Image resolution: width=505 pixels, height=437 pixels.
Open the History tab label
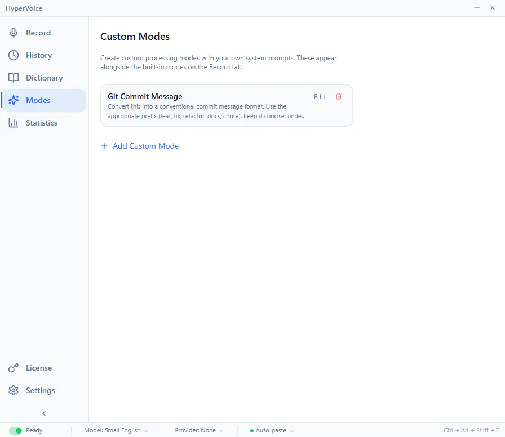39,55
